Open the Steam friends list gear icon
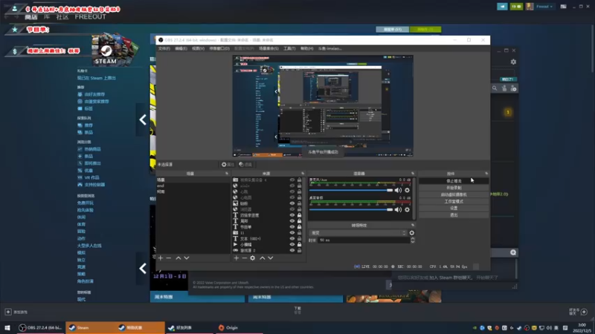Image resolution: width=595 pixels, height=334 pixels. click(513, 62)
